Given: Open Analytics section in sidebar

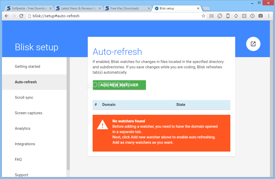Looking at the screenshot, I should (x=34, y=128).
